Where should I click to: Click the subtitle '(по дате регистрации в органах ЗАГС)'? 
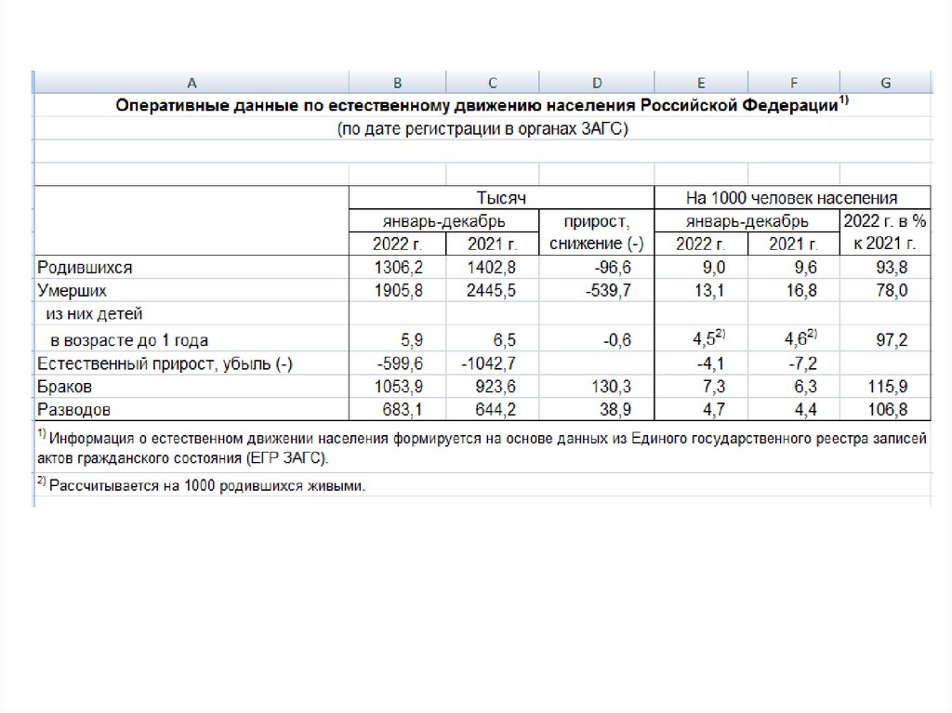coord(483,129)
